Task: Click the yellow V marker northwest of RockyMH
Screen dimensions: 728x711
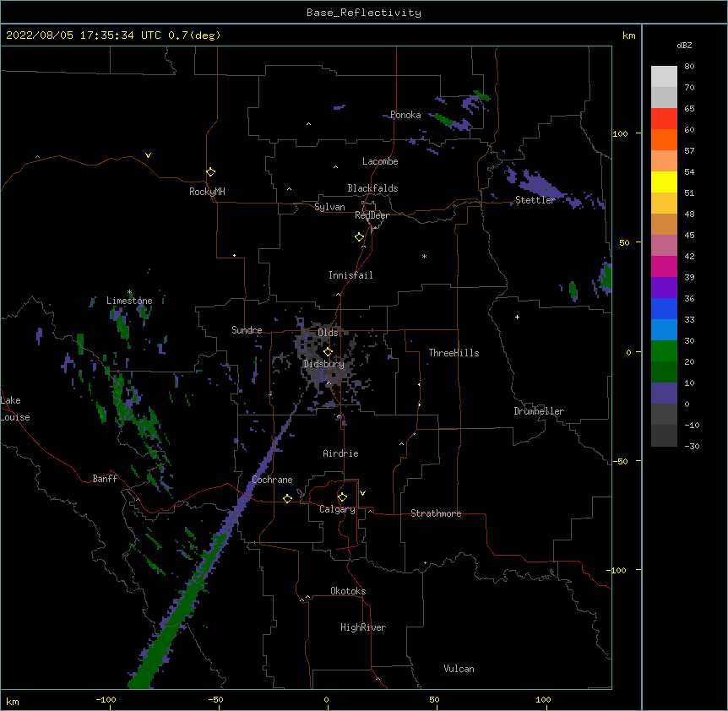Action: pos(148,155)
